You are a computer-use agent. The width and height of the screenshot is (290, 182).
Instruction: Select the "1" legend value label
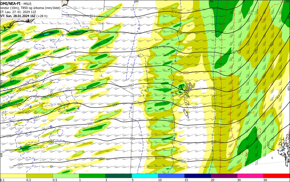click(x=80, y=180)
